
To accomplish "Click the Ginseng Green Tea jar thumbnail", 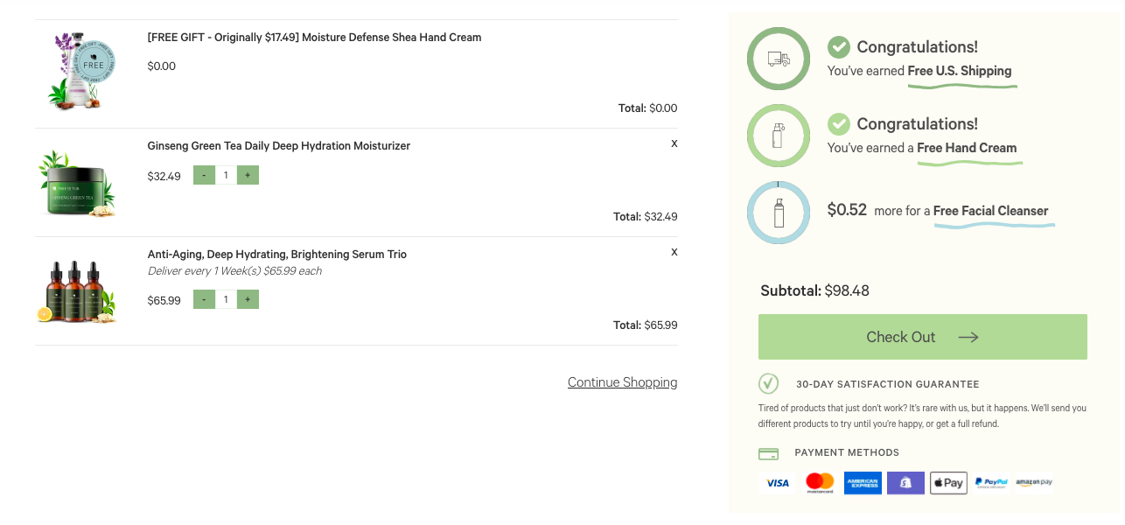I will (77, 183).
